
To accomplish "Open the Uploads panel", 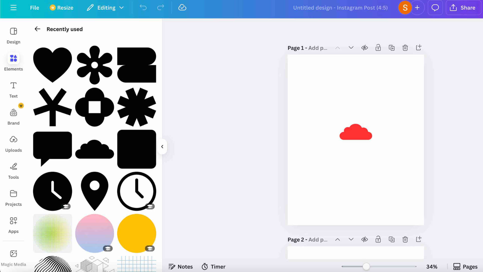I will (x=13, y=144).
